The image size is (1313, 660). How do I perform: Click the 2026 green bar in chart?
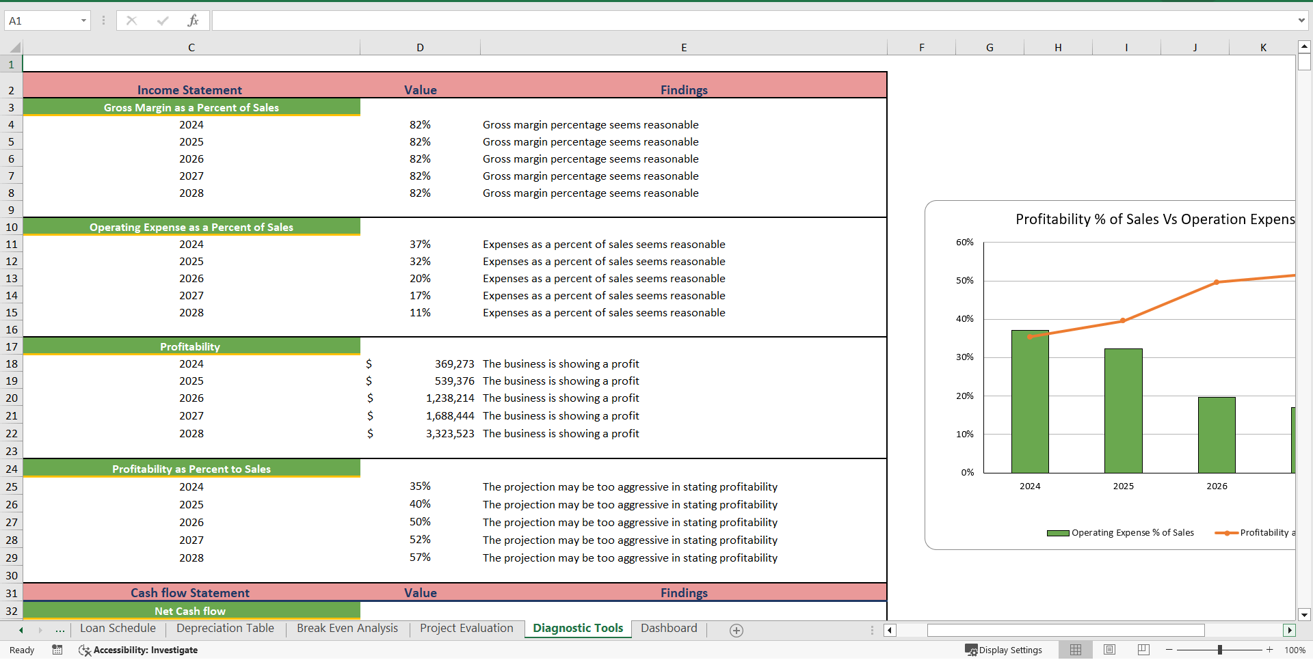(x=1217, y=435)
